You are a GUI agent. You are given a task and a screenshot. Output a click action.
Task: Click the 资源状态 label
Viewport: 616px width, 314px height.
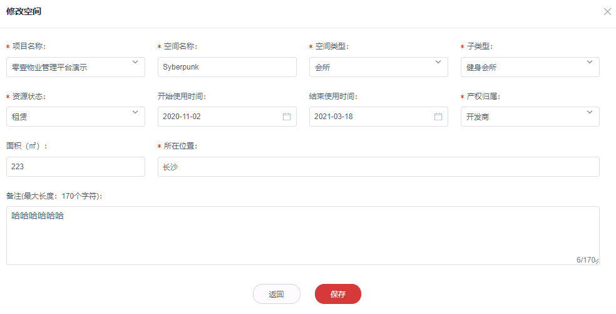click(x=29, y=97)
